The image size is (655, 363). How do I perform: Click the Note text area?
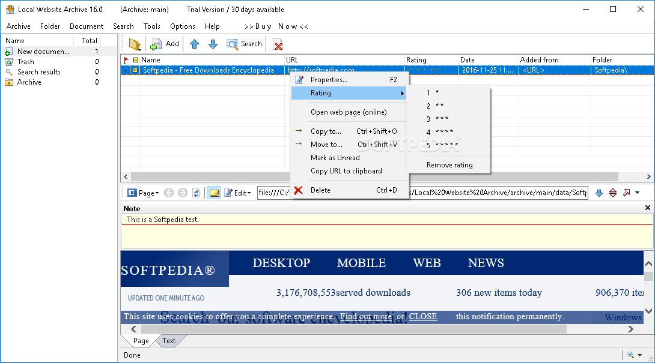(x=387, y=231)
